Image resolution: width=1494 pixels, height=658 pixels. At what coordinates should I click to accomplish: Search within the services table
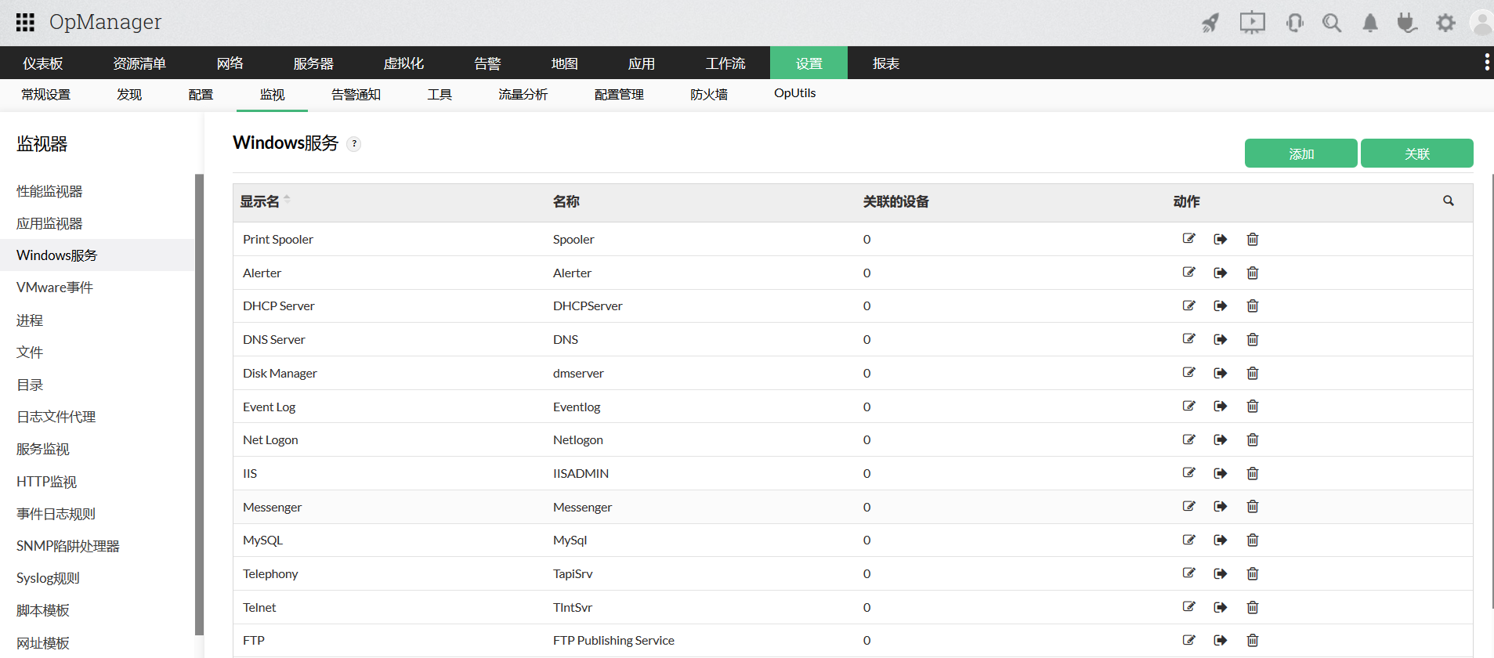coord(1449,201)
